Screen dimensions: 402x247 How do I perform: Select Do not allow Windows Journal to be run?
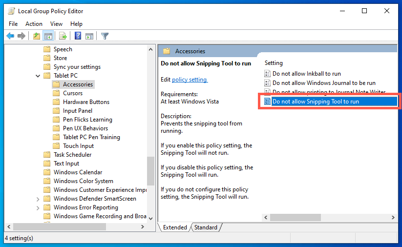[x=324, y=83]
